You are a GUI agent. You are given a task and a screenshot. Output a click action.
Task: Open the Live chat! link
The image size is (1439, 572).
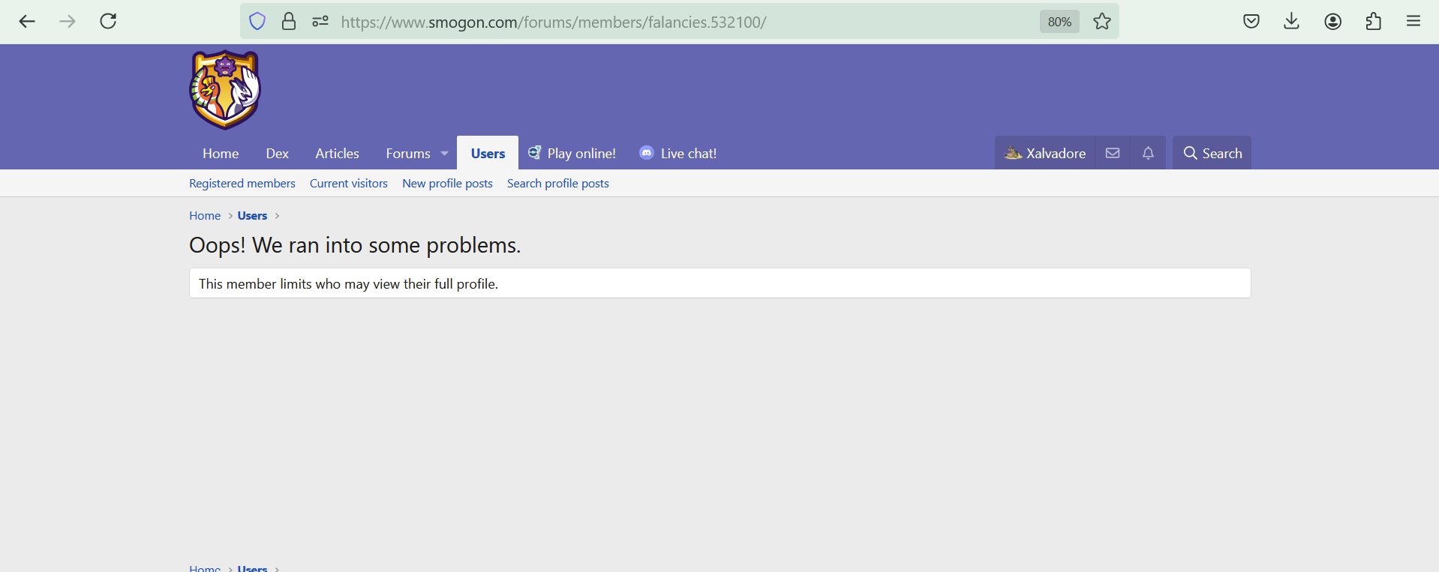click(689, 153)
